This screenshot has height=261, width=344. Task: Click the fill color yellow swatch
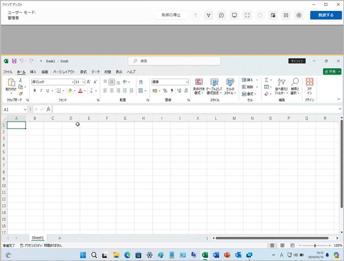tap(70, 91)
